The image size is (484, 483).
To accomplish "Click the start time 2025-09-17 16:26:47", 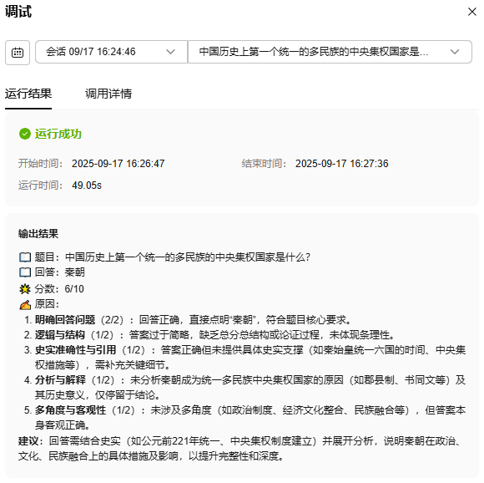I will pyautogui.click(x=118, y=164).
